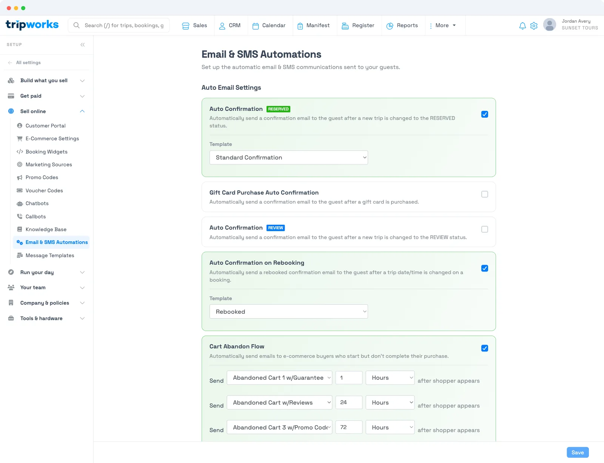
Task: Open Hours unit dropdown beside the 72 field
Action: pos(390,428)
